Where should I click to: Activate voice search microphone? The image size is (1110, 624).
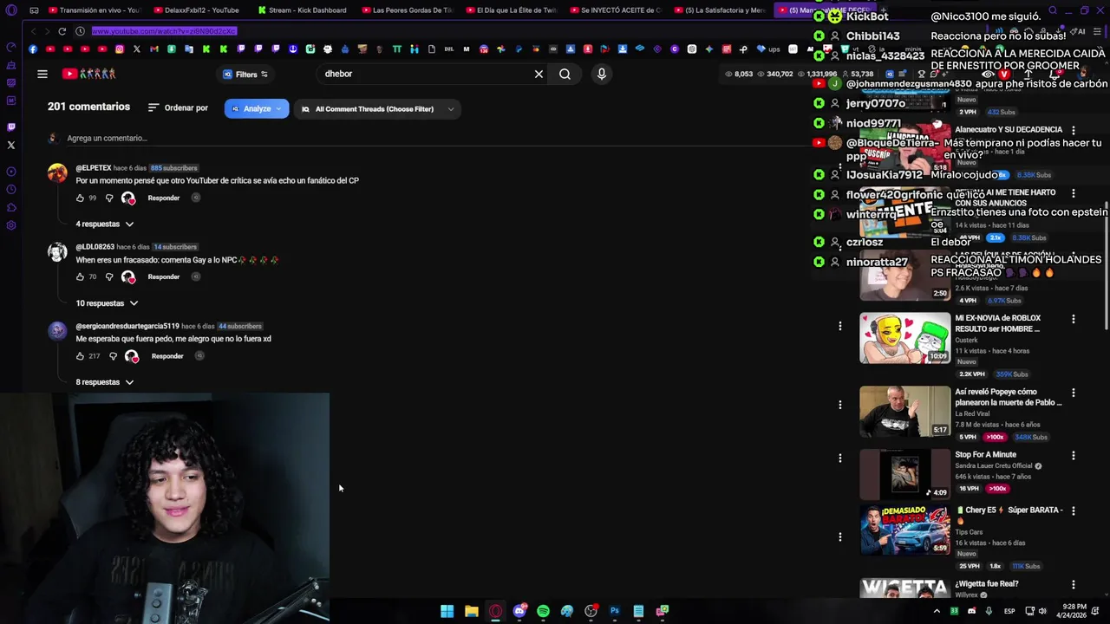click(x=601, y=74)
